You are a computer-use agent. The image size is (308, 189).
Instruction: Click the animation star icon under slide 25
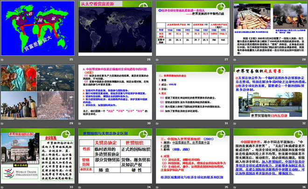point(2,60)
